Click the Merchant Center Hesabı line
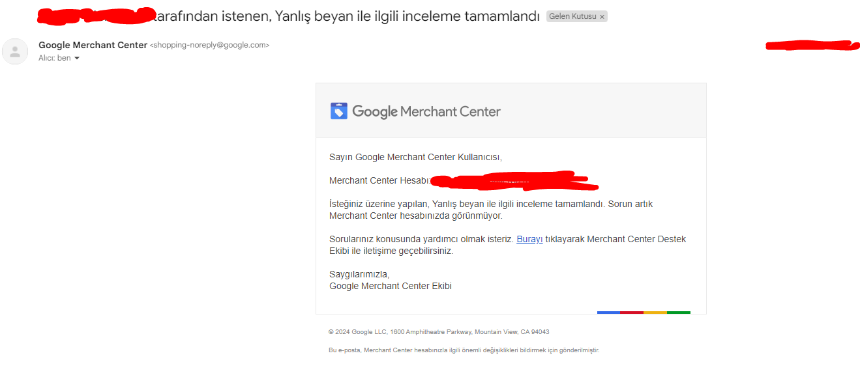This screenshot has width=860, height=390. pyautogui.click(x=463, y=180)
